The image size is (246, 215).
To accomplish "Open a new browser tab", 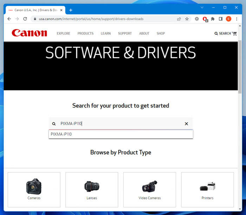I will [x=71, y=10].
